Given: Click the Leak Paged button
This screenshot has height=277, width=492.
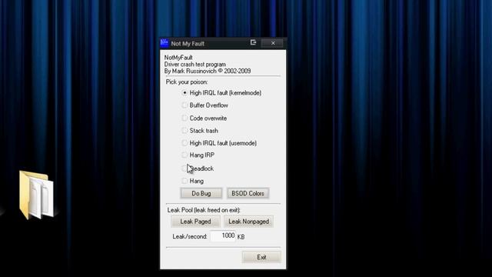Looking at the screenshot, I should tap(195, 222).
